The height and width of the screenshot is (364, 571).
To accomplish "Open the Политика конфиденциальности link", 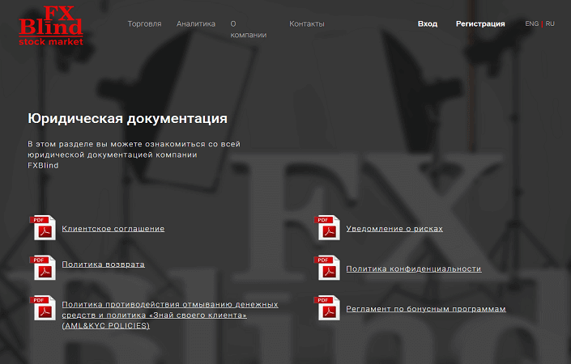I will click(413, 269).
